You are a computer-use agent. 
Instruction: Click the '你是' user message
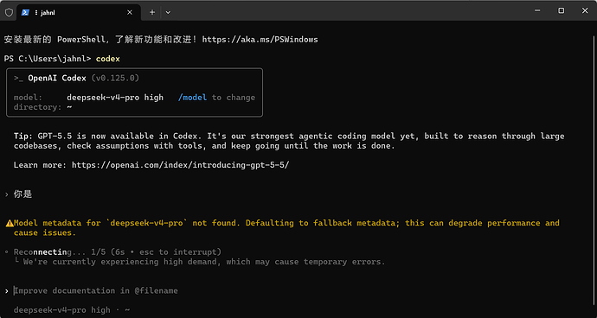click(x=22, y=194)
